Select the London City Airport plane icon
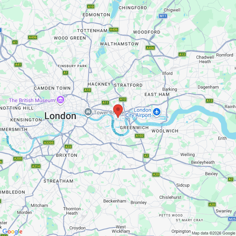 (157, 112)
